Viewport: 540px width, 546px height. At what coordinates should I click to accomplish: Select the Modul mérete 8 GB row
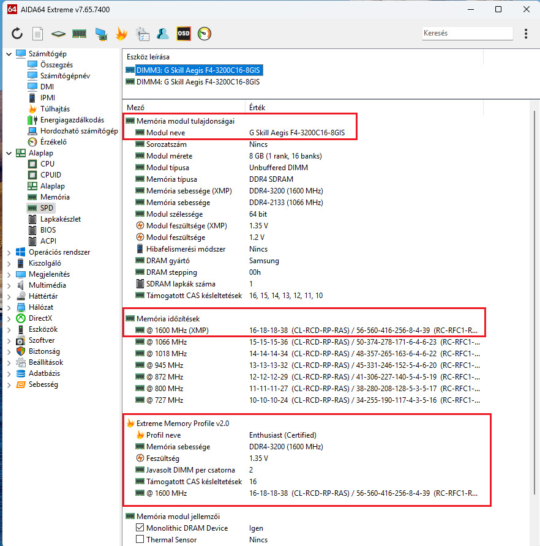(302, 156)
